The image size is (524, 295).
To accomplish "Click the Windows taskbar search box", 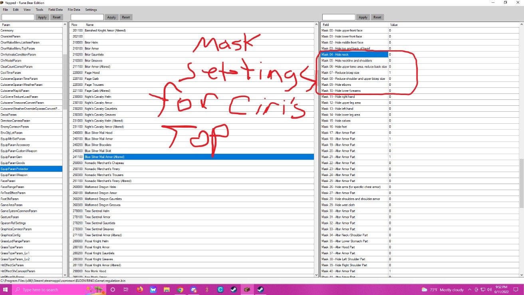I will click(59, 289).
